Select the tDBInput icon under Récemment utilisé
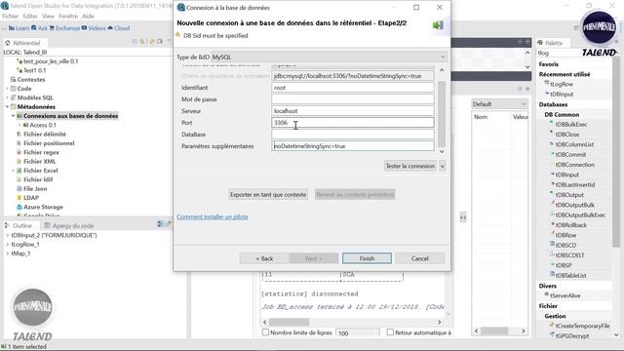The width and height of the screenshot is (624, 351). tap(547, 94)
